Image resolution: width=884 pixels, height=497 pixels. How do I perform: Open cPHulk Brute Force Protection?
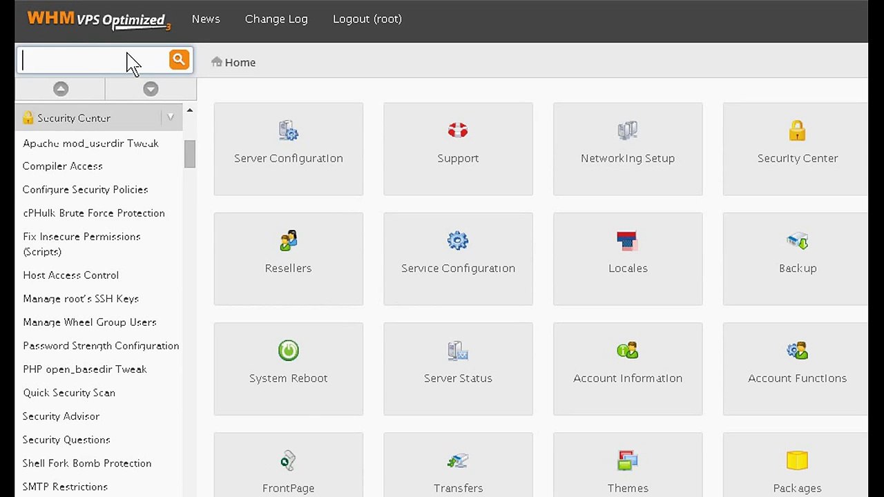94,213
